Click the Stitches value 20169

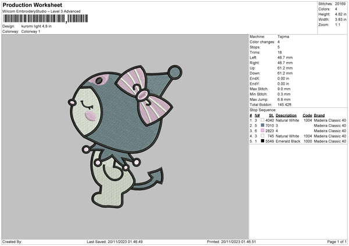[x=340, y=4]
